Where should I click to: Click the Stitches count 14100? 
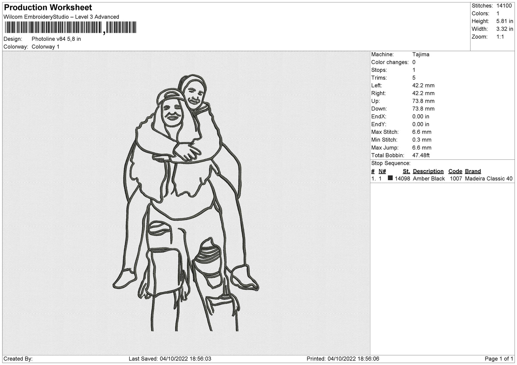point(504,6)
